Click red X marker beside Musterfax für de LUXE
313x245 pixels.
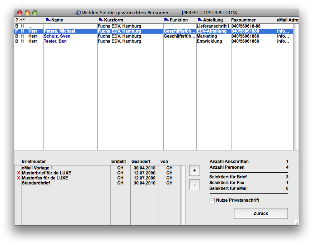pos(19,178)
